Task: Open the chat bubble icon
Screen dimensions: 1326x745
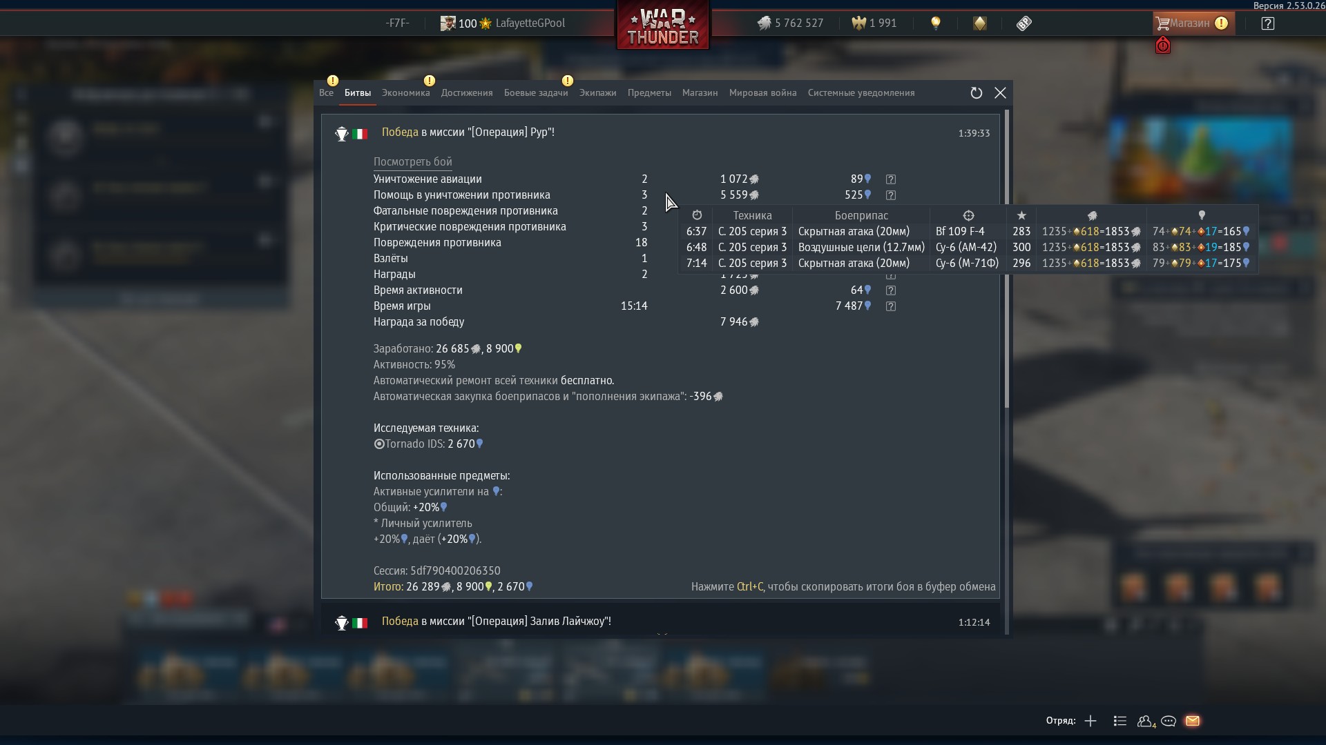Action: click(x=1169, y=721)
